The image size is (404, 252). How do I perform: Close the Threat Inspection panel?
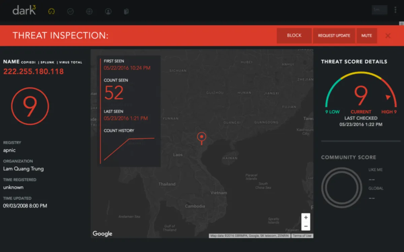388,36
